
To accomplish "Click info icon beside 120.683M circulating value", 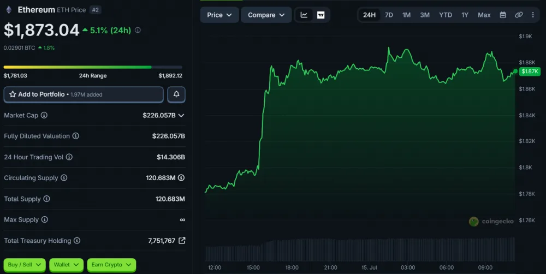I will tap(181, 178).
